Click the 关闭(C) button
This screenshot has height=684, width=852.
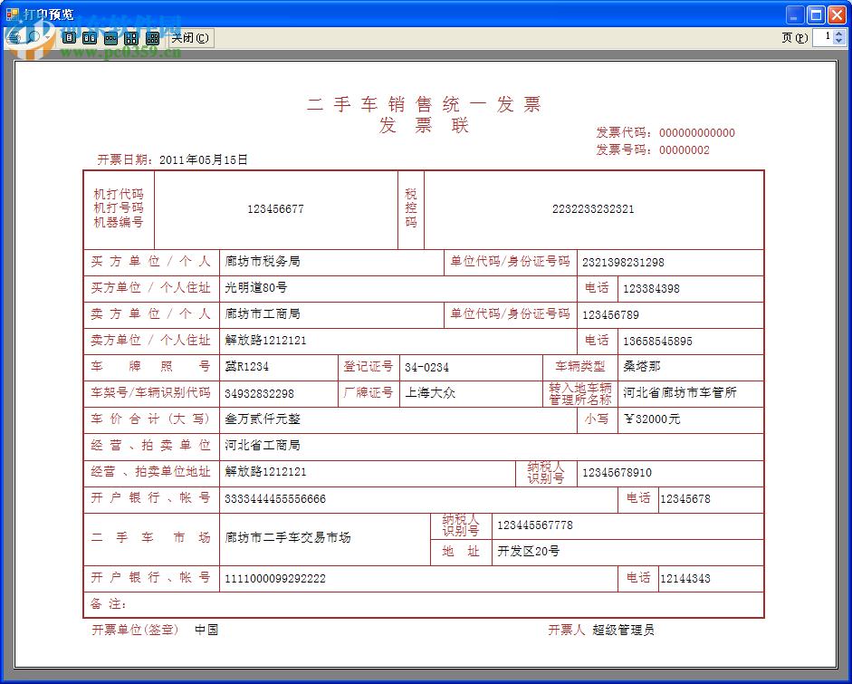190,37
